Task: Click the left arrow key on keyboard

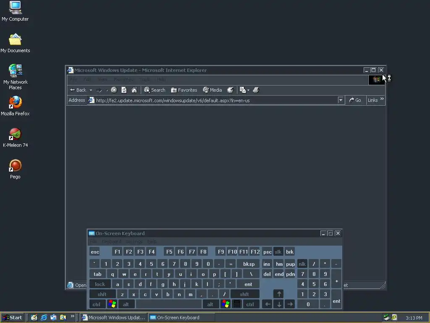Action: point(267,304)
